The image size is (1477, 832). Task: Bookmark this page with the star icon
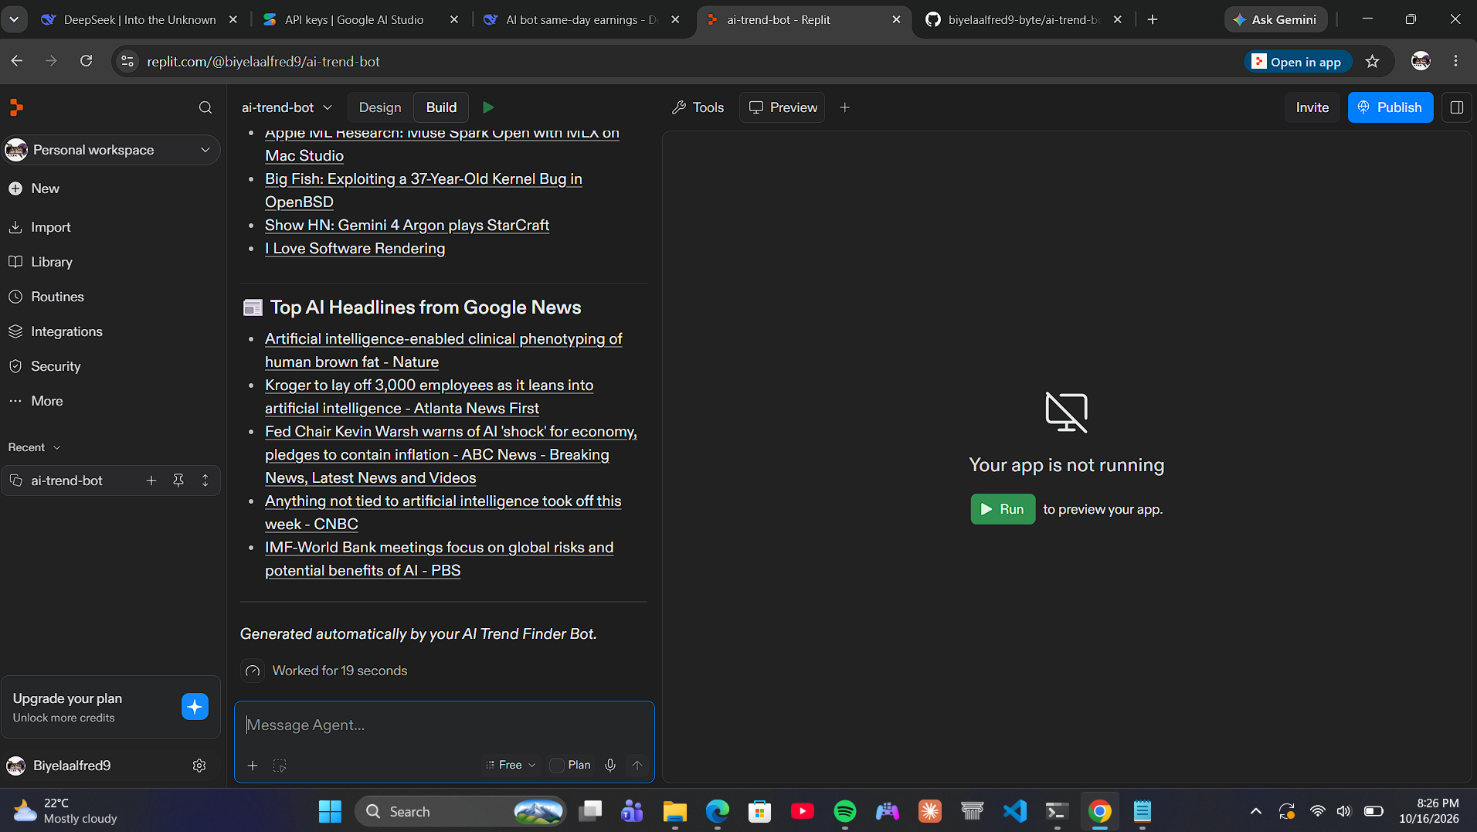click(x=1373, y=62)
